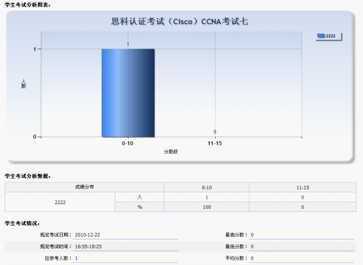Click the 最低分数 field value

301,247
